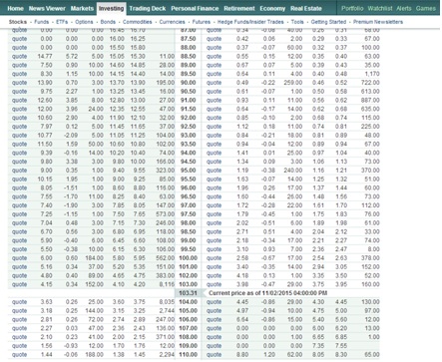Open the Alerts link in the header
The width and height of the screenshot is (442, 362).
tap(404, 8)
